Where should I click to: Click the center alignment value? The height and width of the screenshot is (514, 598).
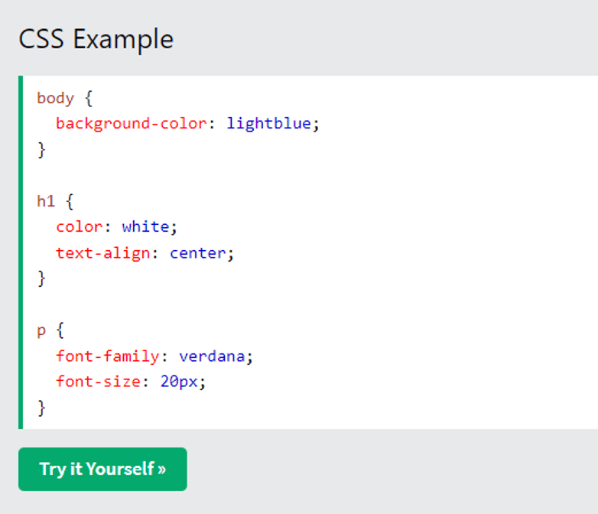(197, 253)
